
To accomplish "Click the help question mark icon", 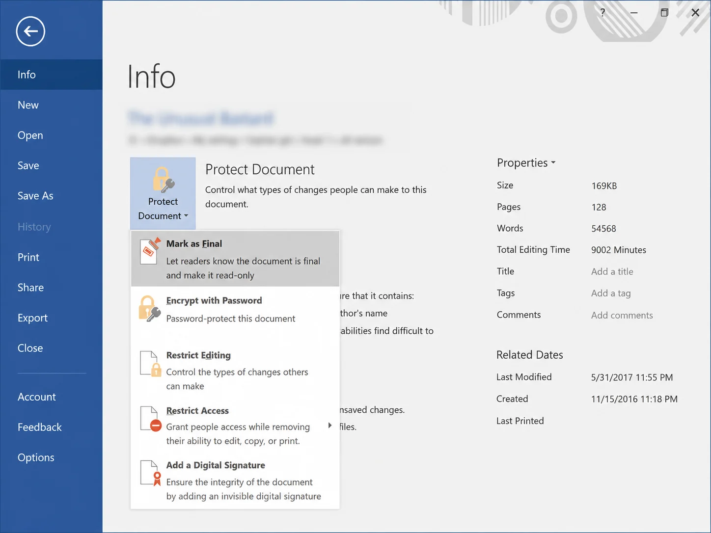I will [602, 13].
